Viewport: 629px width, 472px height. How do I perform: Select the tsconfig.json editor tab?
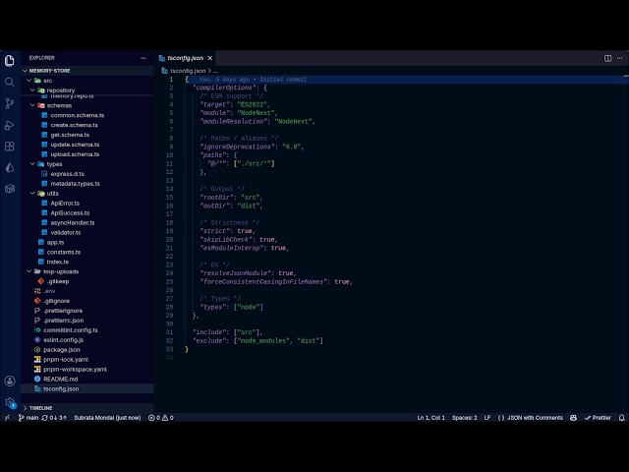click(186, 58)
